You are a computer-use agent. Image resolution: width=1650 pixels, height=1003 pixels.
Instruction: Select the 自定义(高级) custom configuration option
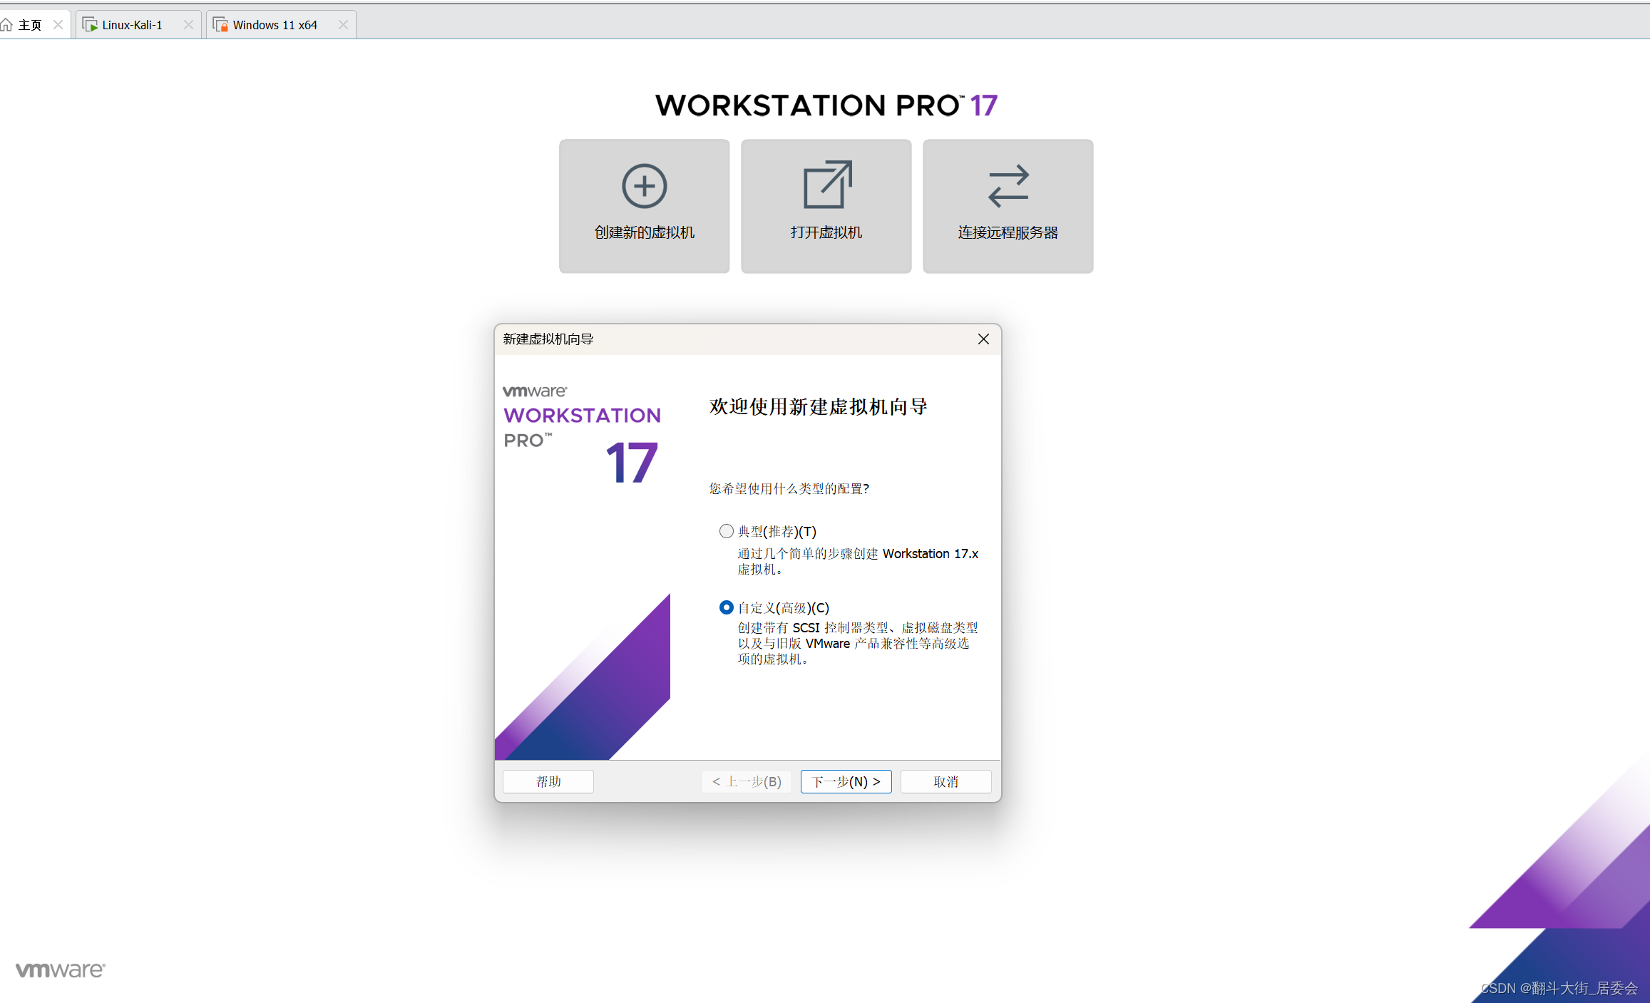tap(726, 607)
